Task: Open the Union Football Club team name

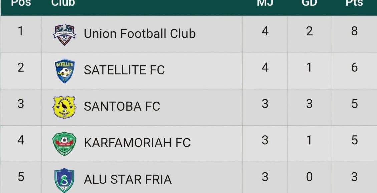Action: (x=140, y=33)
